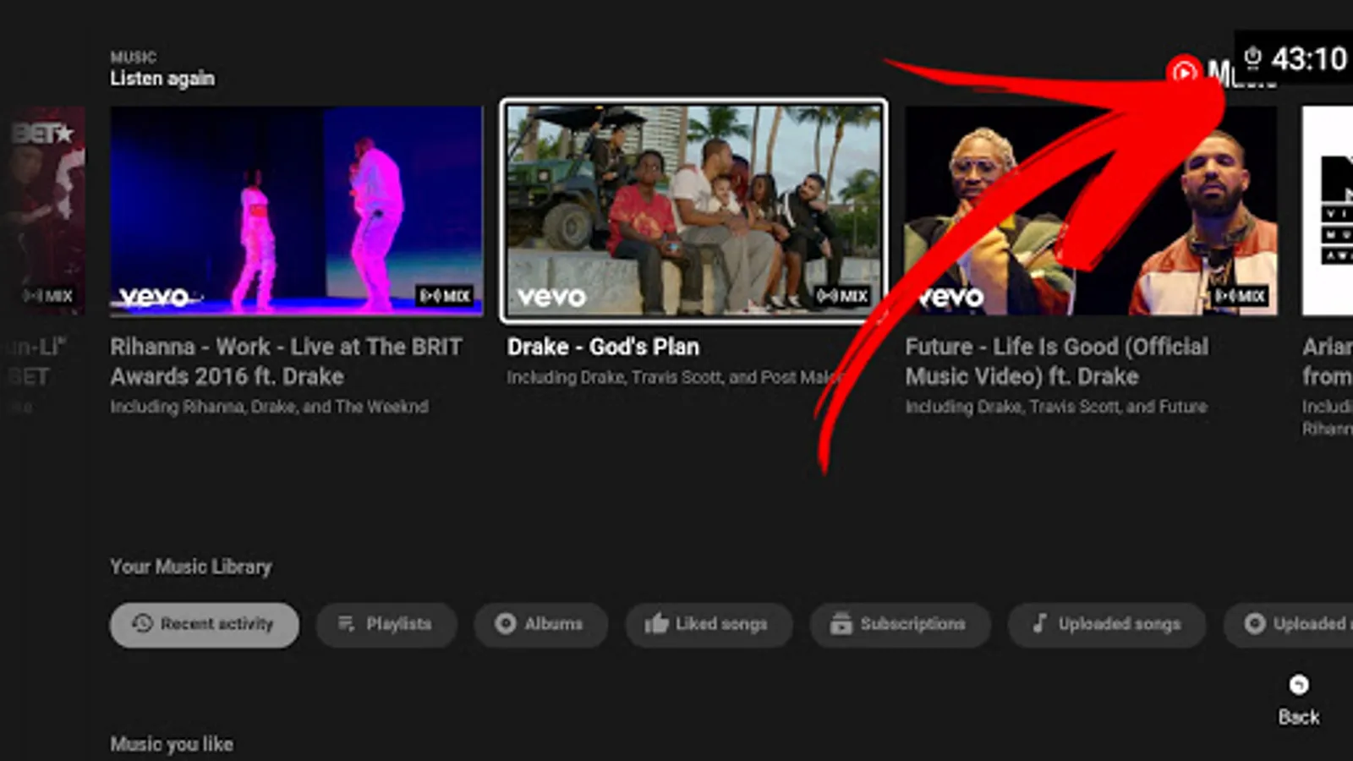Open the Rihanna Work BRIT Awards thumbnail
This screenshot has width=1353, height=761.
click(297, 211)
